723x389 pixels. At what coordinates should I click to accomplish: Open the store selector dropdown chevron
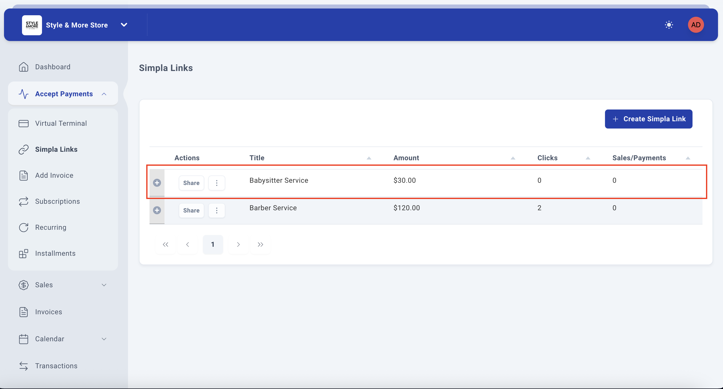click(x=124, y=25)
